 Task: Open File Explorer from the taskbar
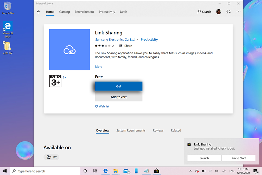pos(115,171)
